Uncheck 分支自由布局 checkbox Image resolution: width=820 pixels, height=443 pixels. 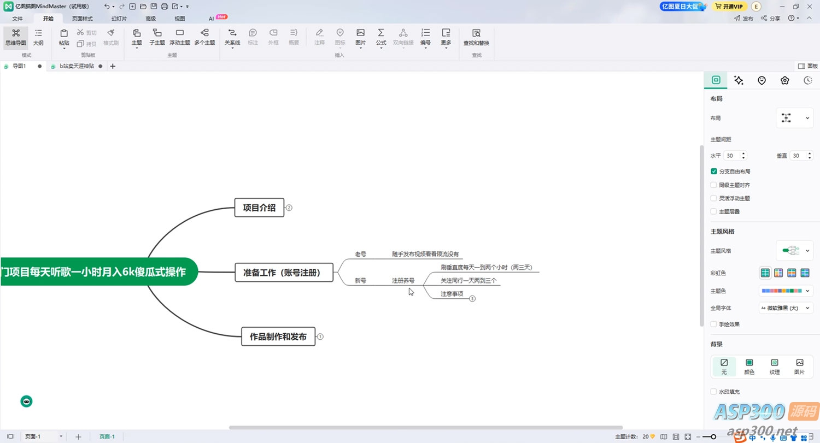713,172
